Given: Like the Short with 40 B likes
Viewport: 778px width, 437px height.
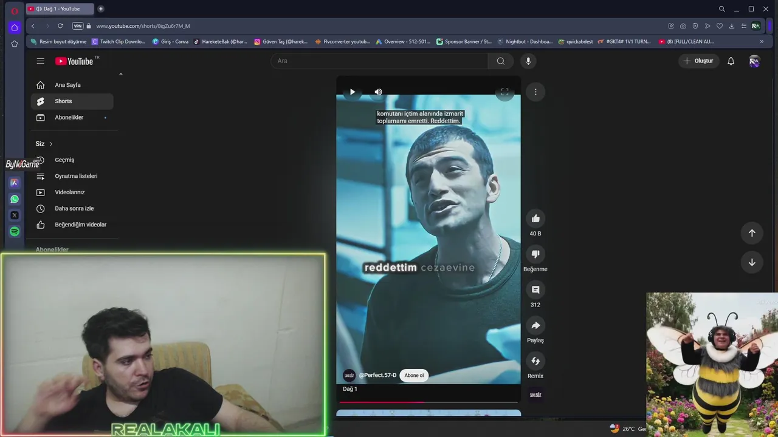Looking at the screenshot, I should pyautogui.click(x=535, y=218).
